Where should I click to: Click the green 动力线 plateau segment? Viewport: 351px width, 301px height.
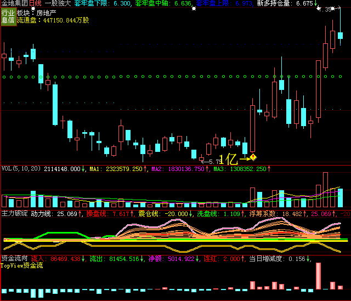[x=60, y=233]
